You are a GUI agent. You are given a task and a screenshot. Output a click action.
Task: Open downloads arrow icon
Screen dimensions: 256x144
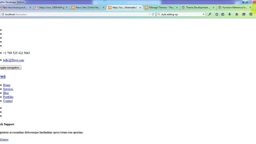230,14
